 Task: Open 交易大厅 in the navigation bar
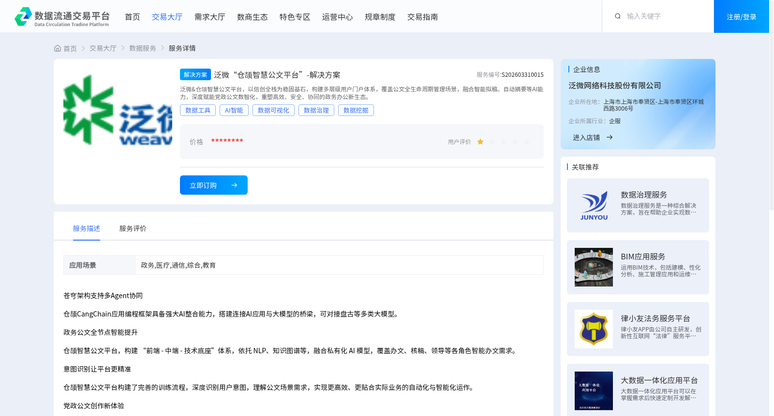point(167,17)
